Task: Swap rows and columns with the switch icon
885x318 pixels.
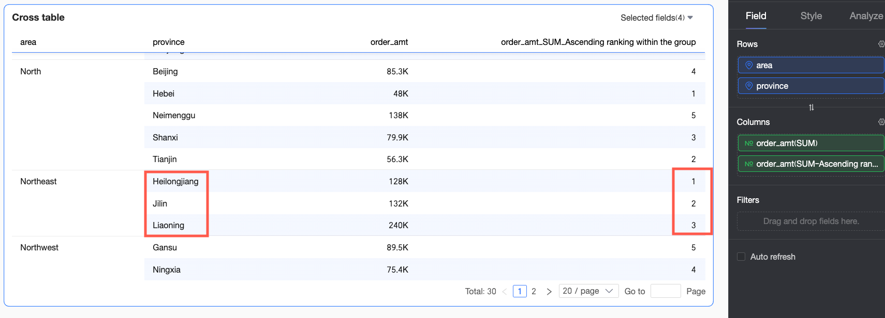Action: click(x=812, y=107)
